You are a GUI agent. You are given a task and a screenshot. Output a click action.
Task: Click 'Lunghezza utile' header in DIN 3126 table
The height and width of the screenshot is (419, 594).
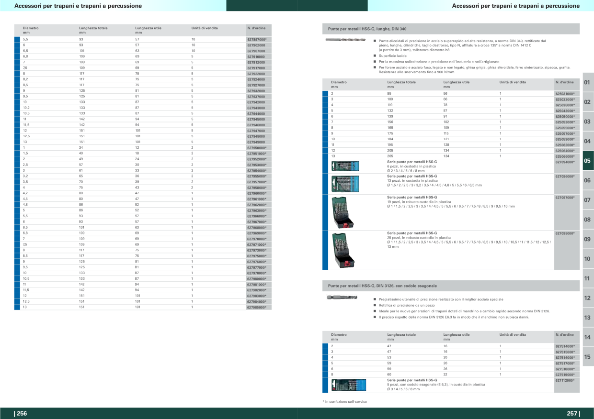[x=457, y=335]
